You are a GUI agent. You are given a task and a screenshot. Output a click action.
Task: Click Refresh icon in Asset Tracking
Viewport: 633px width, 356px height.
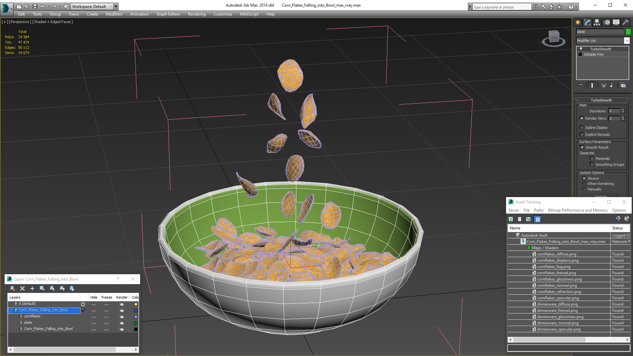tap(511, 219)
